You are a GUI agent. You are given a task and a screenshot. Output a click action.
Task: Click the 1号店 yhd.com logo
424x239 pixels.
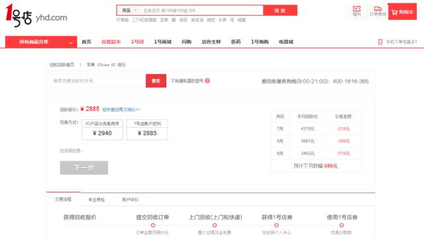pyautogui.click(x=36, y=15)
